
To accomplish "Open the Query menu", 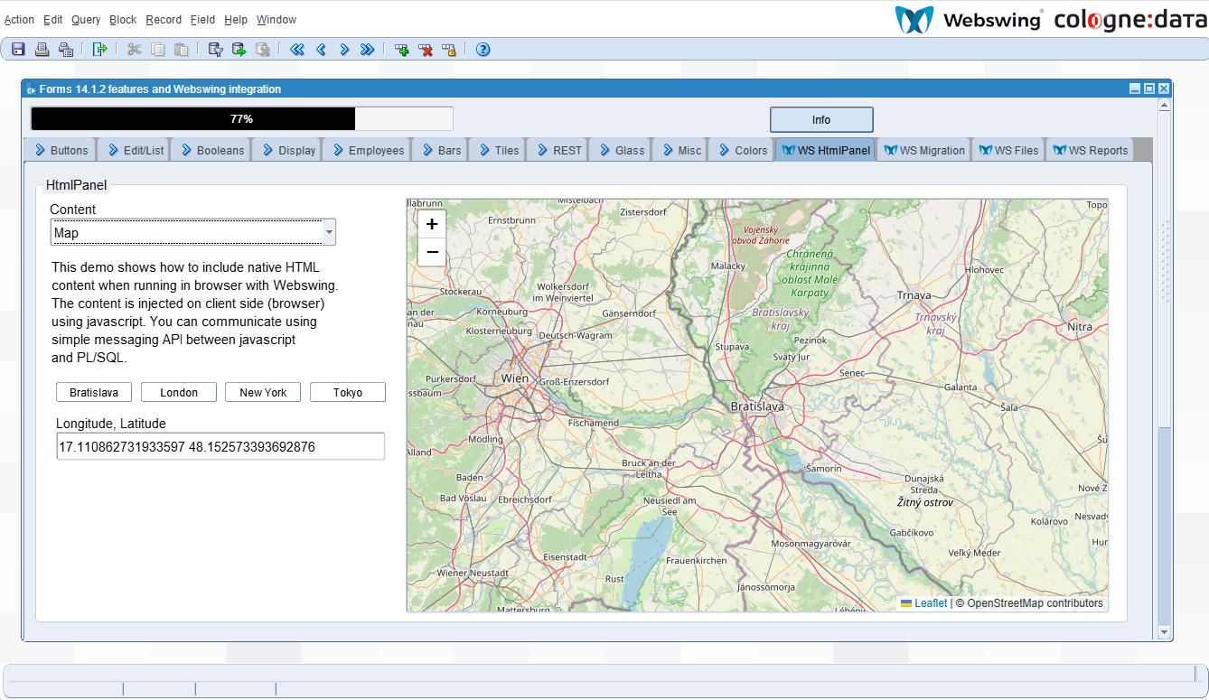I will 86,20.
